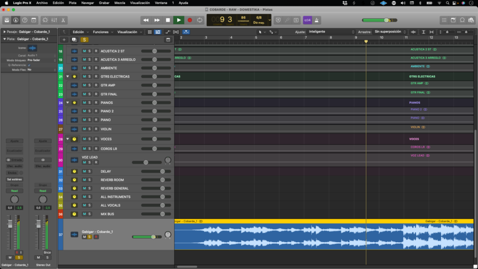The image size is (478, 269).
Task: Open the Editors scissors button
Action: (63, 20)
